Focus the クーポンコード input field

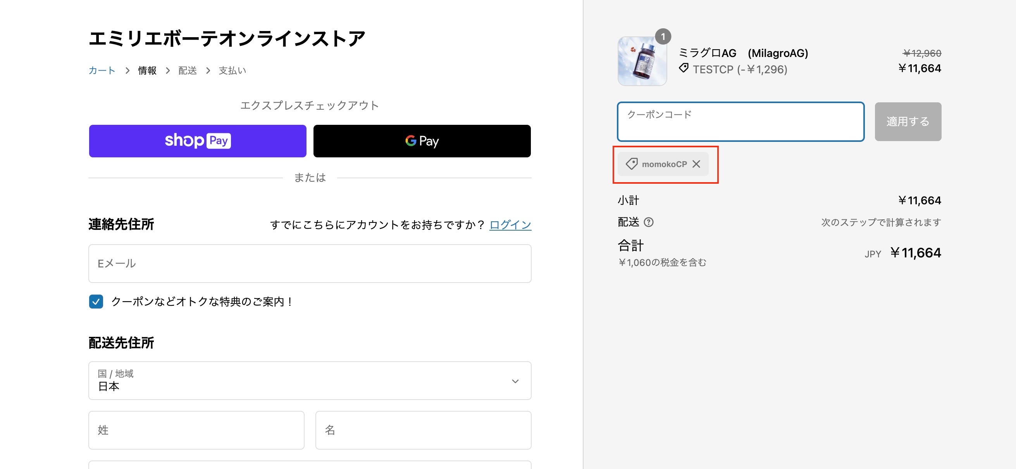pyautogui.click(x=741, y=122)
